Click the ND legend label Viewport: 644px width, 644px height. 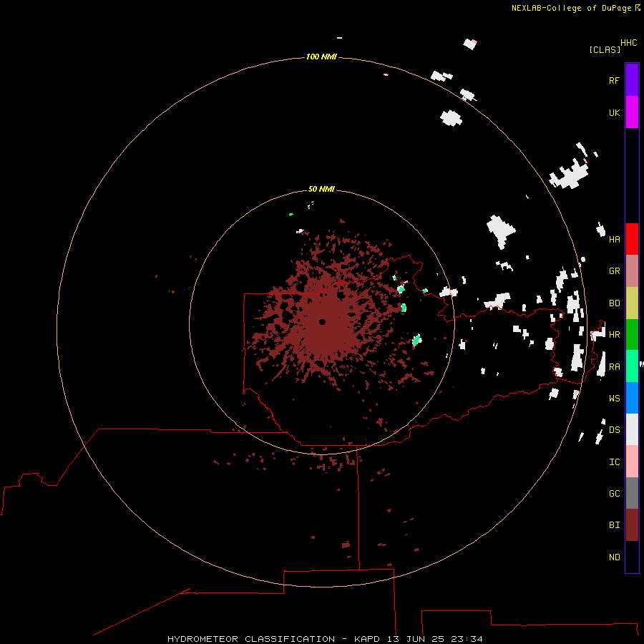coord(615,557)
